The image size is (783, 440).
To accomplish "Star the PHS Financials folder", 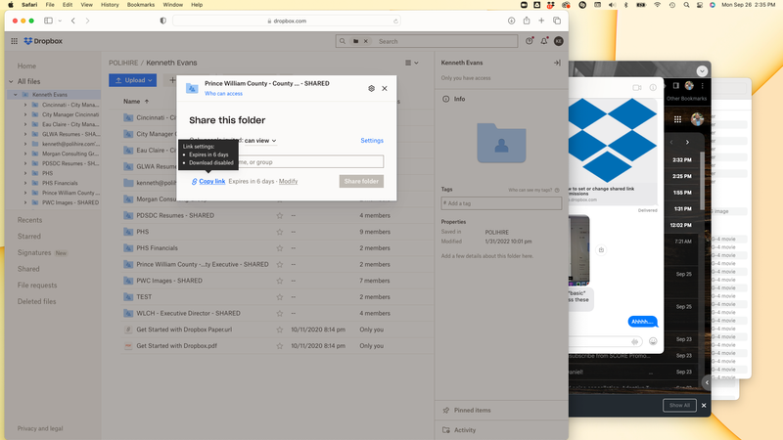I will pyautogui.click(x=279, y=248).
